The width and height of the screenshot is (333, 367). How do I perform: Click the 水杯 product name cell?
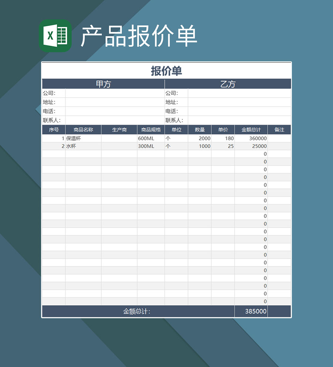coord(83,146)
